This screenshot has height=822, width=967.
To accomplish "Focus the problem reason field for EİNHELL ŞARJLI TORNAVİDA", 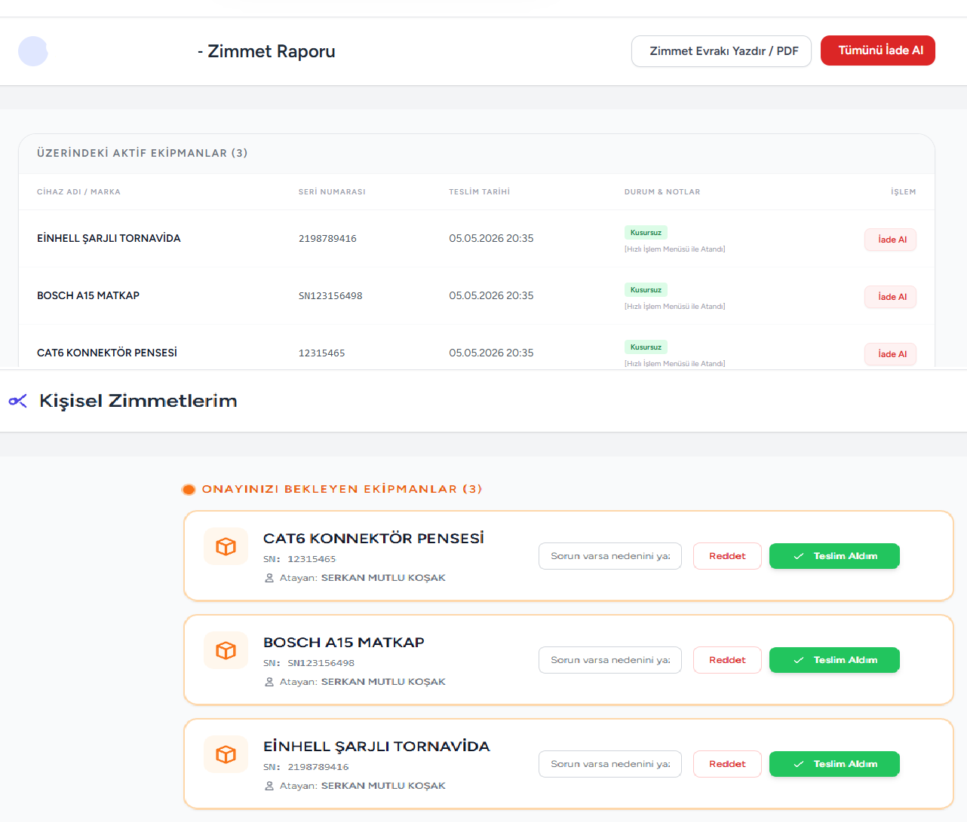I will [610, 764].
